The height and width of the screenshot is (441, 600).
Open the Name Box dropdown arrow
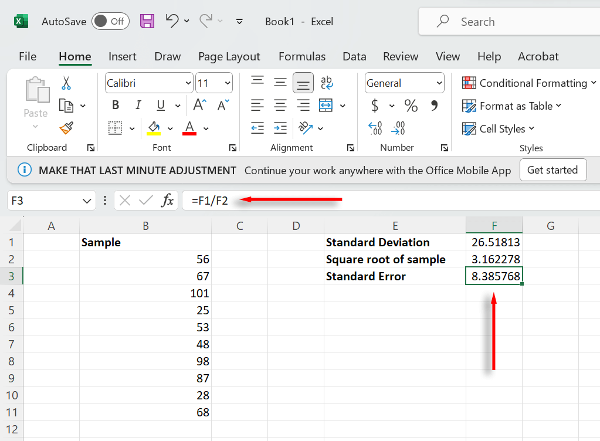(86, 201)
